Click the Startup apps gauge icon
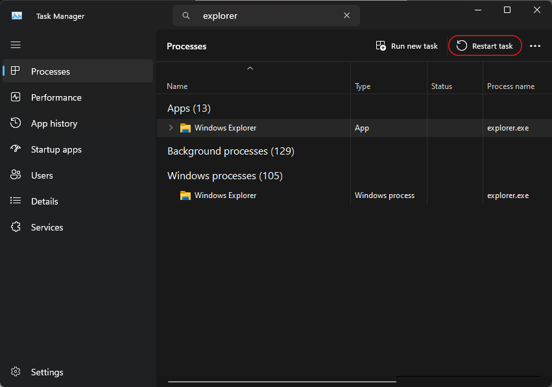Screen dimensions: 552x387 click(16, 149)
